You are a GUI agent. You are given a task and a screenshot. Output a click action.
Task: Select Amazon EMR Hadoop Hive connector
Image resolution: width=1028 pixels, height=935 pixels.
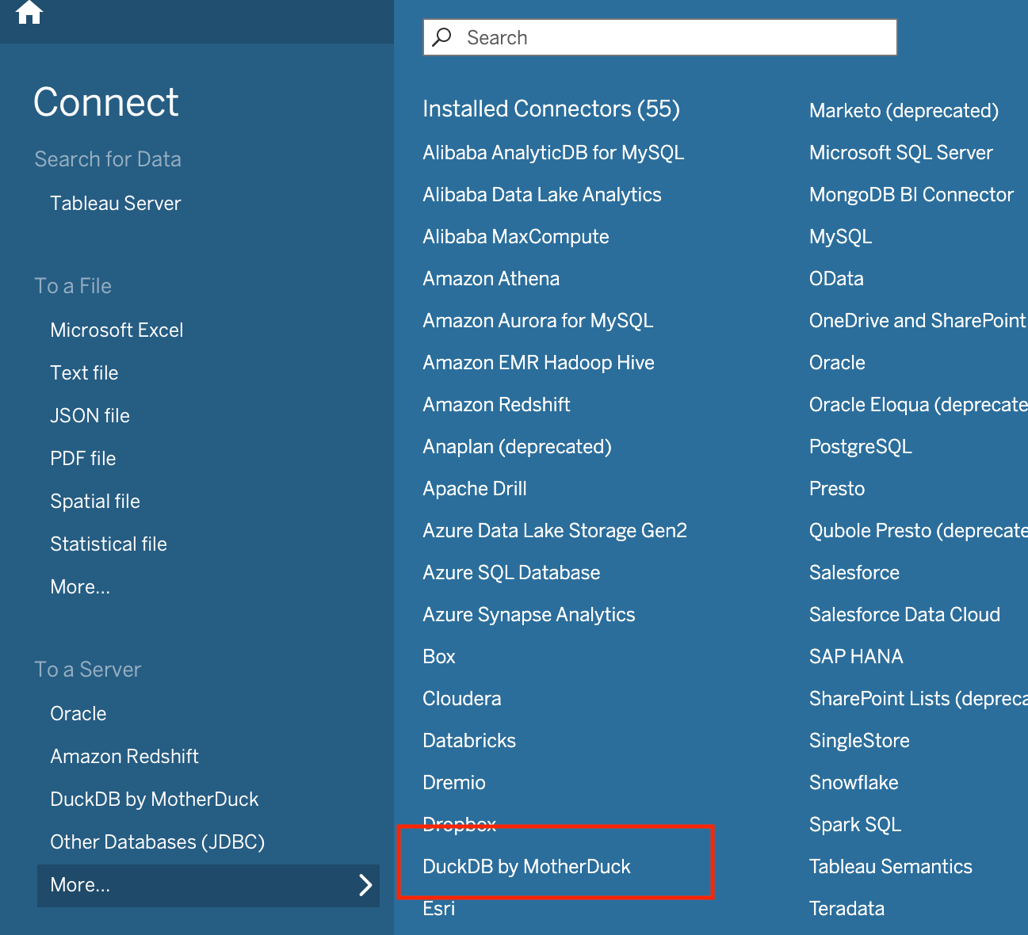click(x=539, y=363)
